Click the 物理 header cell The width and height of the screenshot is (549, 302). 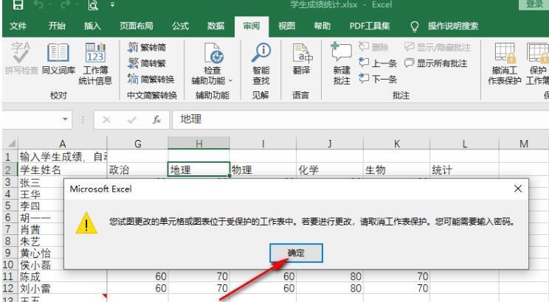pos(263,170)
